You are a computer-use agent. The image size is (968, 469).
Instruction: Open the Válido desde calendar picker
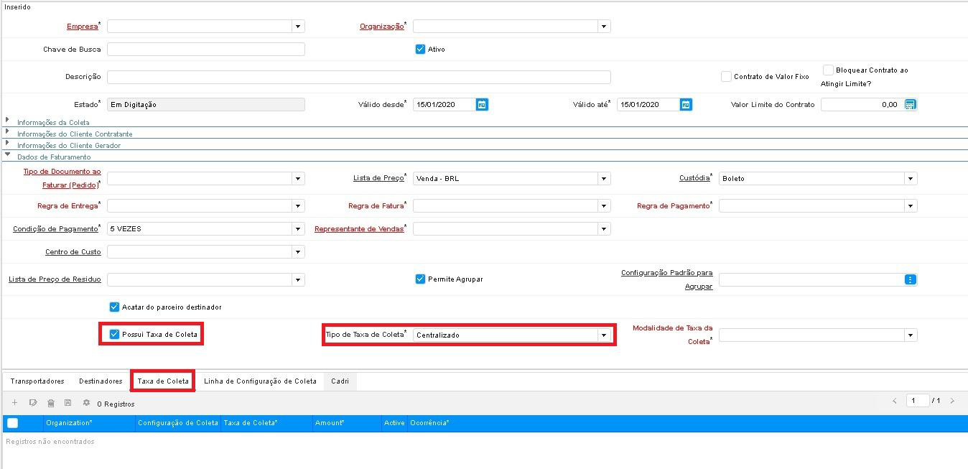(482, 105)
